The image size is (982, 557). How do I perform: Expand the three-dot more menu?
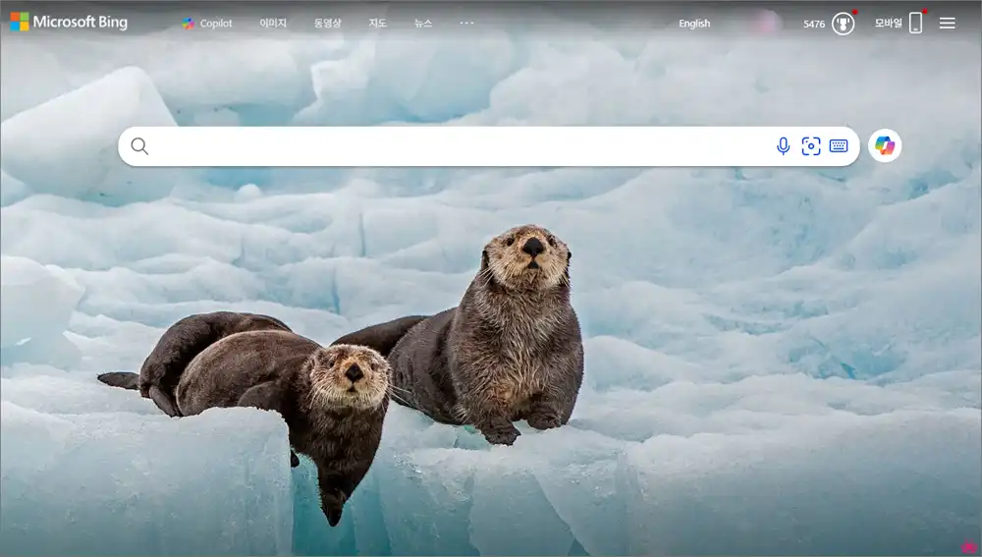coord(466,23)
